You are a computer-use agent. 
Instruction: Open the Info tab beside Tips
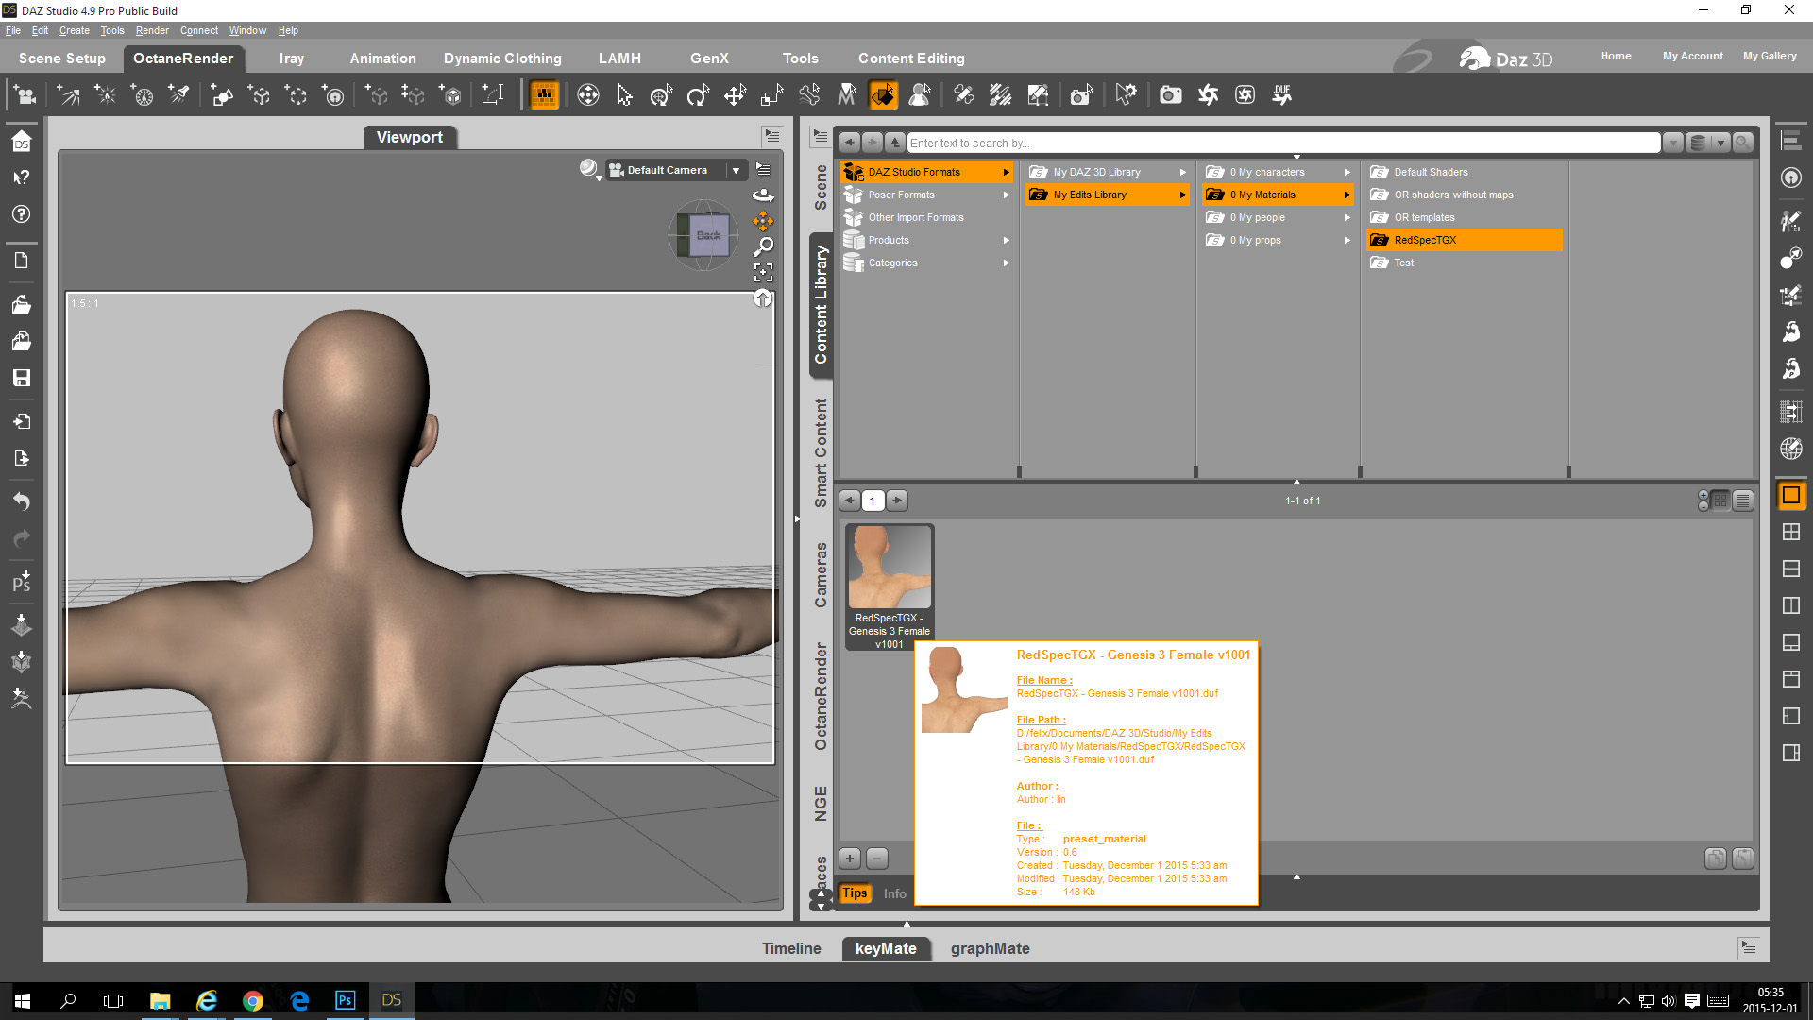894,893
